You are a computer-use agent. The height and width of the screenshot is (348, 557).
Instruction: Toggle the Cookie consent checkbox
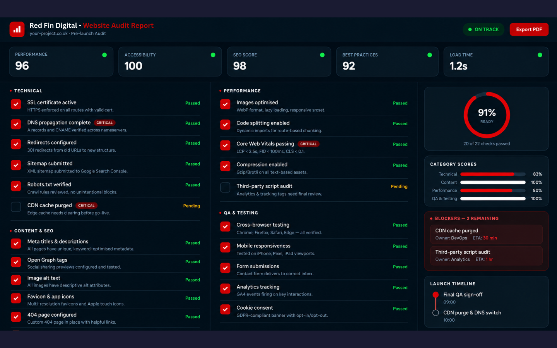225,310
